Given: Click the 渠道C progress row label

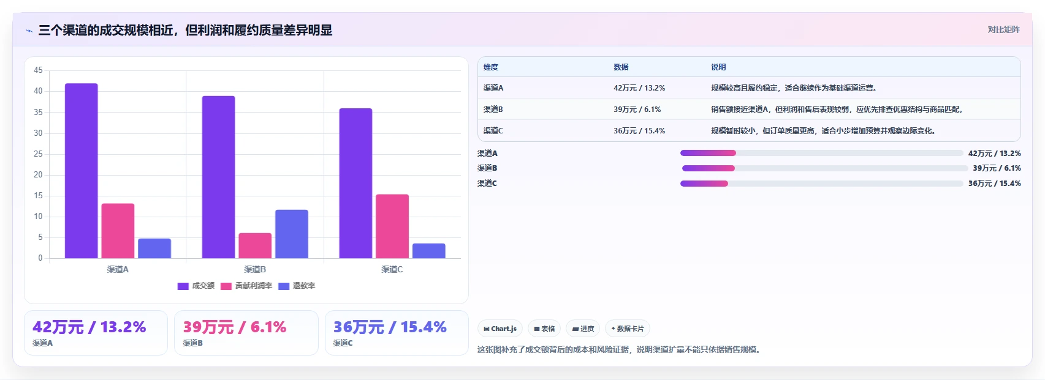Looking at the screenshot, I should click(487, 184).
